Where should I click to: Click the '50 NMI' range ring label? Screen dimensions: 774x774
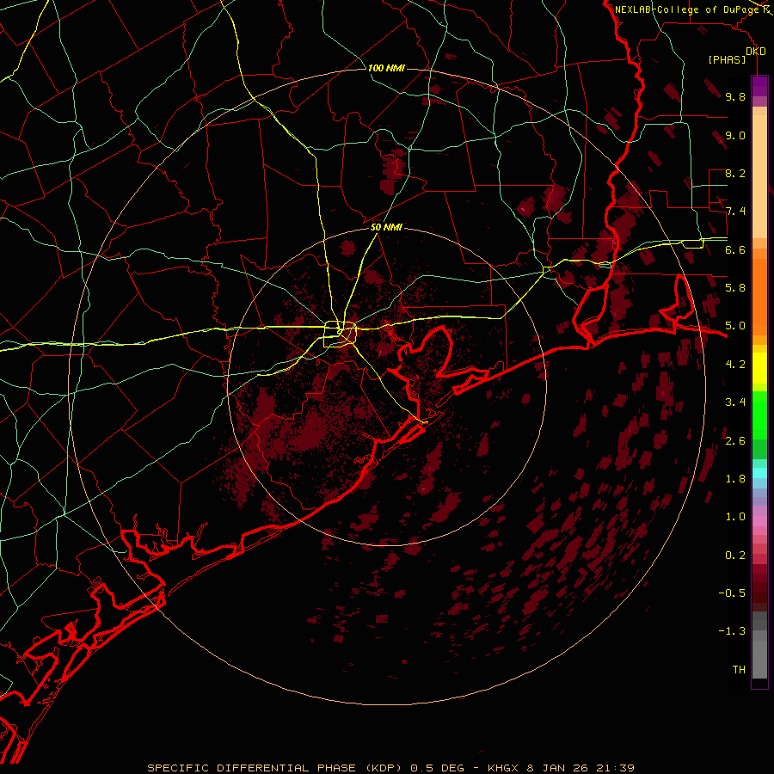[386, 227]
